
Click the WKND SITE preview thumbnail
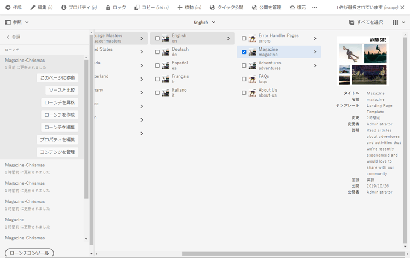[x=363, y=61]
